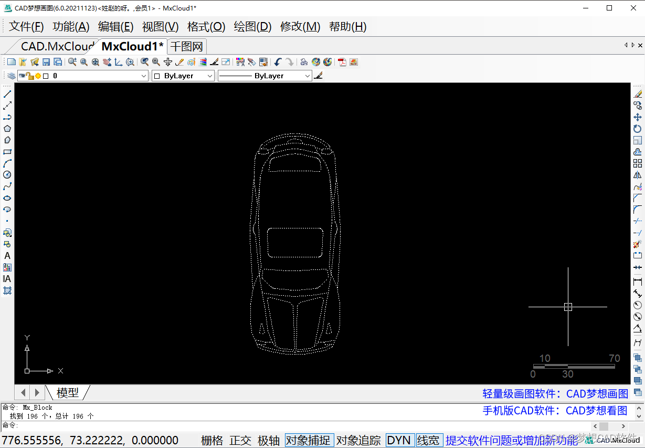
Task: Select the Hatch fill tool
Action: 7,290
